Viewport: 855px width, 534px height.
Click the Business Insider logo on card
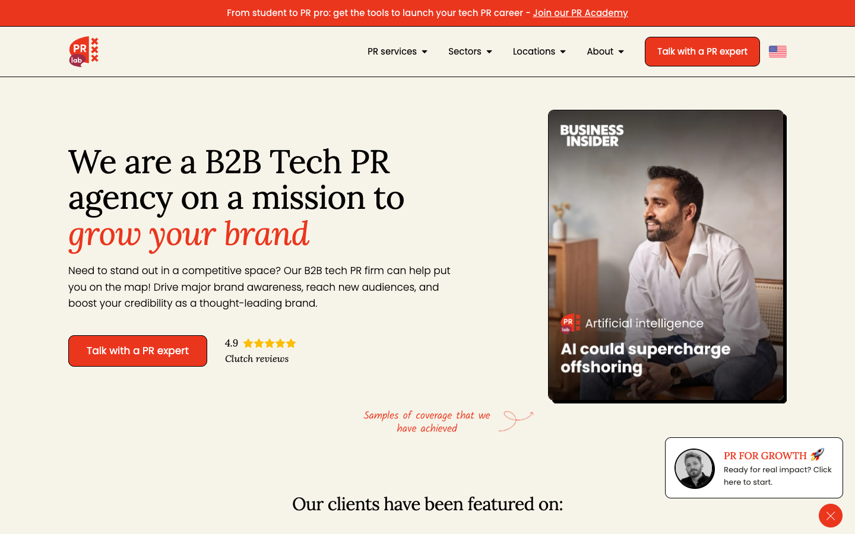[591, 135]
